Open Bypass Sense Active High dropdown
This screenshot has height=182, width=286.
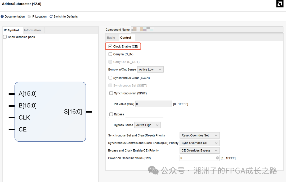[148, 125]
